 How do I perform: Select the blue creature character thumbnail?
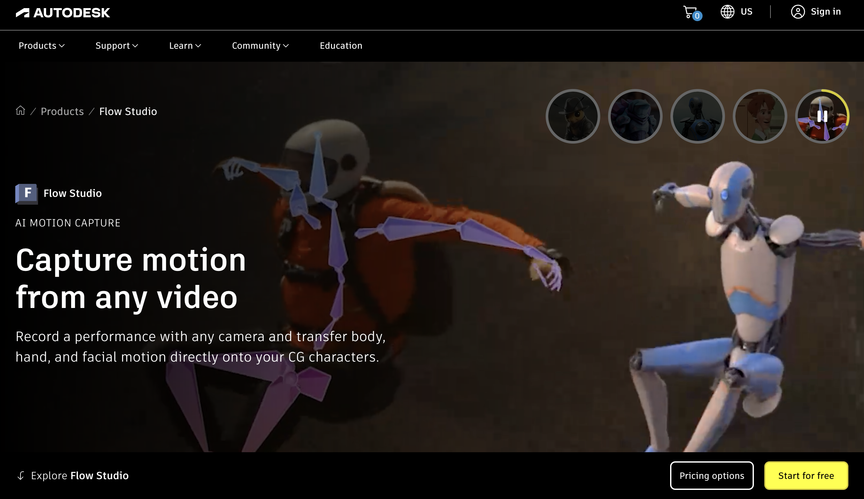635,116
